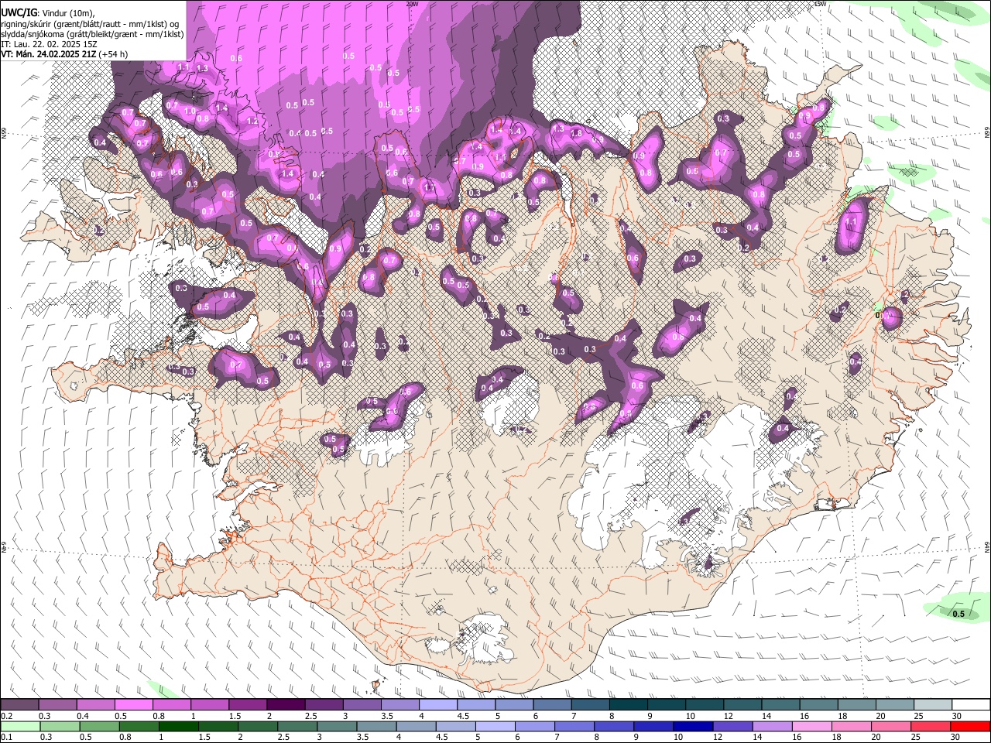
Task: Click the light pink swatch labeled 16 in the lower scale
Action: point(811,726)
